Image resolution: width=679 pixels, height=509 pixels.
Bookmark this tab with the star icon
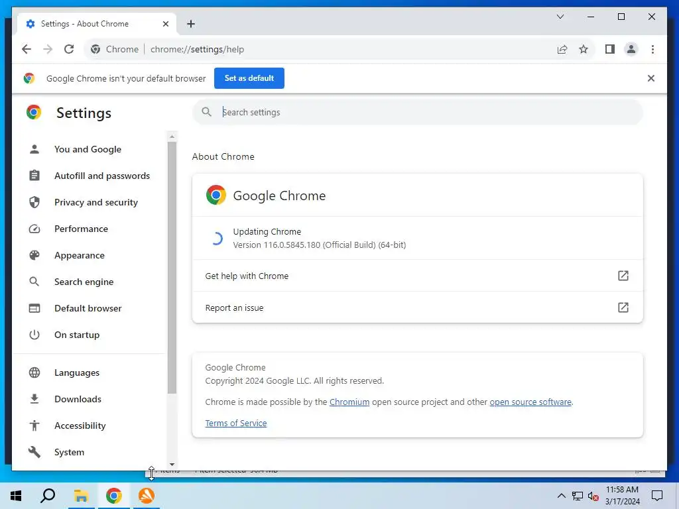584,49
